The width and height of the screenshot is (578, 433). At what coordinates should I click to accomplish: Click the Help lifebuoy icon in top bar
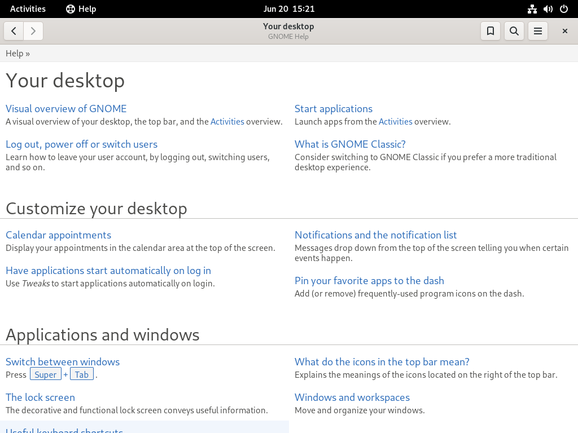tap(71, 9)
